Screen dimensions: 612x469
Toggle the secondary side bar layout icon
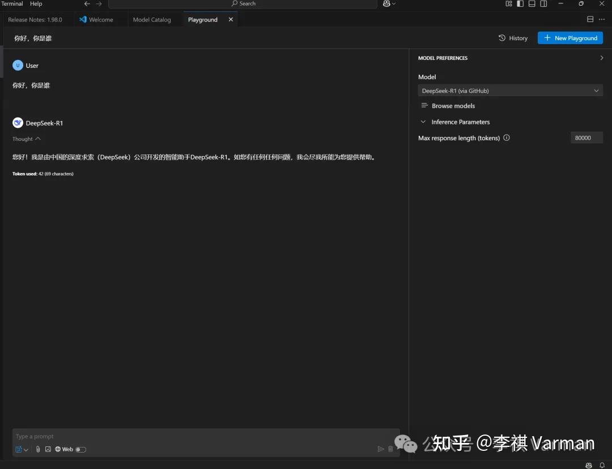543,3
